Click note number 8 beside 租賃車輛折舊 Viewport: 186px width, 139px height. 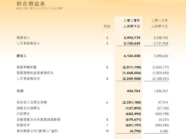coord(107,67)
